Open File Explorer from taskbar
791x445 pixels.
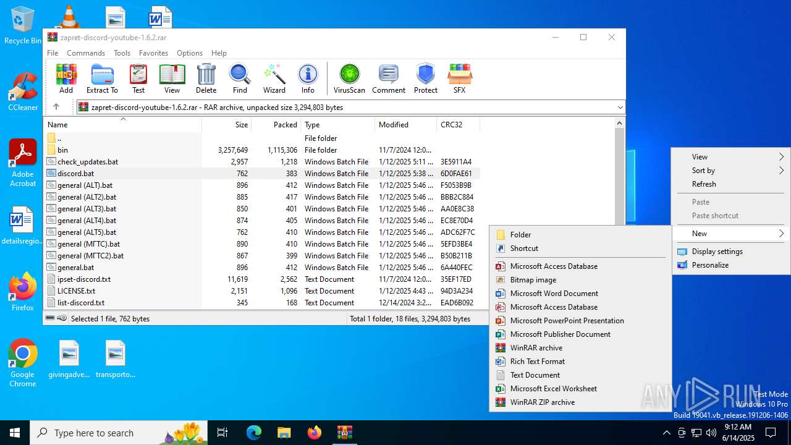(284, 433)
